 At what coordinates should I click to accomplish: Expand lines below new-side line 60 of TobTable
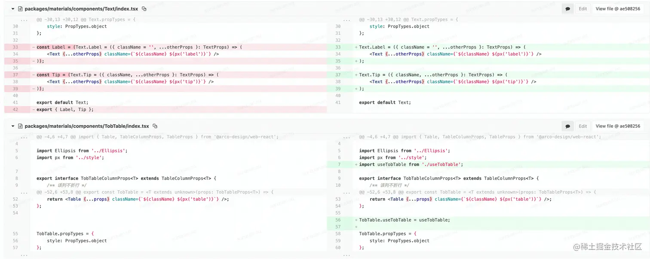(347, 254)
